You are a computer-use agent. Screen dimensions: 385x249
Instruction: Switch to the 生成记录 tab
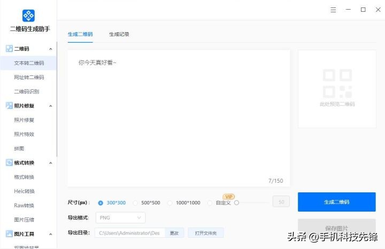click(x=119, y=34)
